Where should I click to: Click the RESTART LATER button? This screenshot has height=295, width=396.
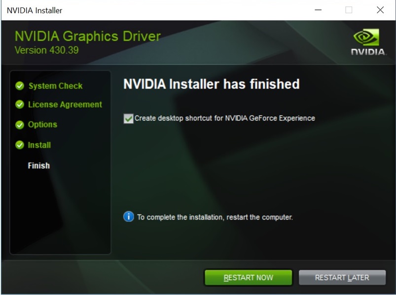pyautogui.click(x=342, y=278)
